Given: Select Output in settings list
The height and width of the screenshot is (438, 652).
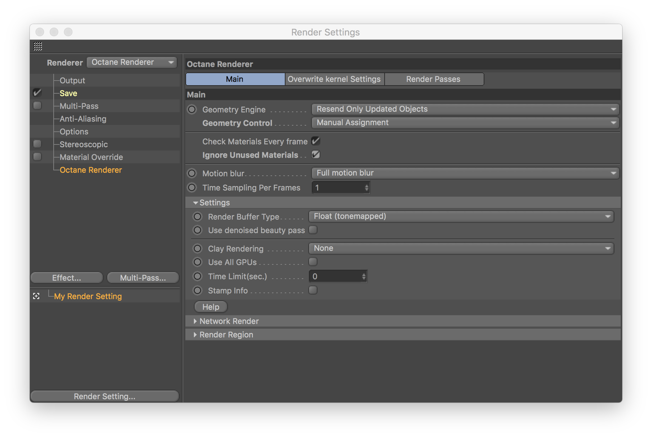Looking at the screenshot, I should pyautogui.click(x=72, y=81).
